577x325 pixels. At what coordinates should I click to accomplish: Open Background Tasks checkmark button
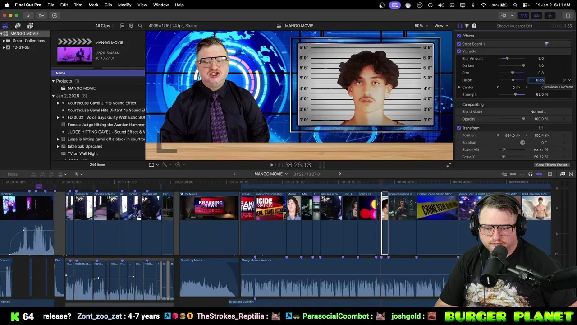coord(55,15)
